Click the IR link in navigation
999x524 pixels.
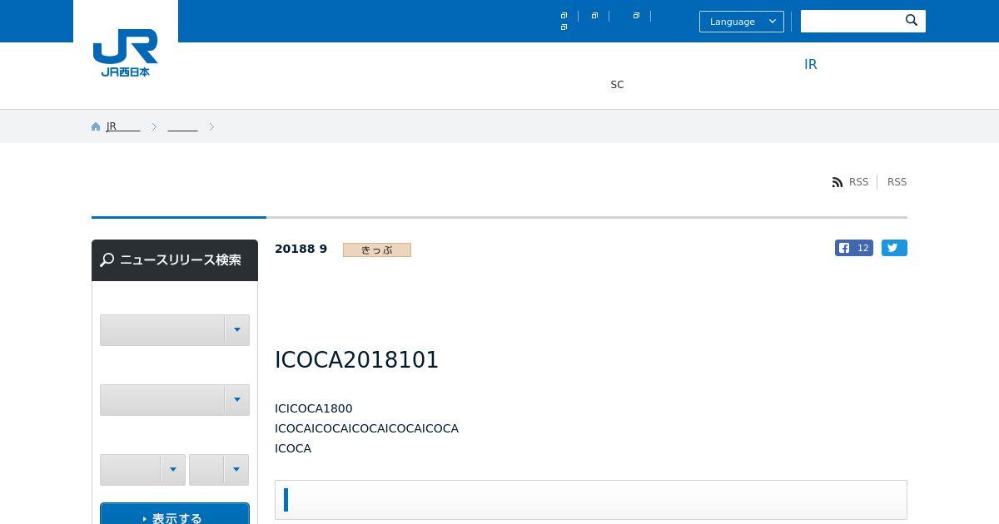pos(811,64)
